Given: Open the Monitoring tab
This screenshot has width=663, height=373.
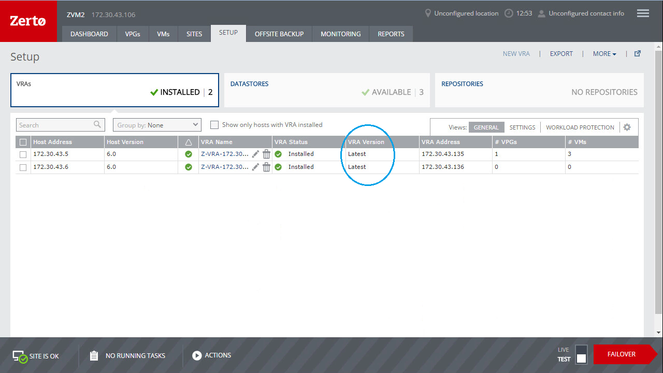Looking at the screenshot, I should coord(340,34).
